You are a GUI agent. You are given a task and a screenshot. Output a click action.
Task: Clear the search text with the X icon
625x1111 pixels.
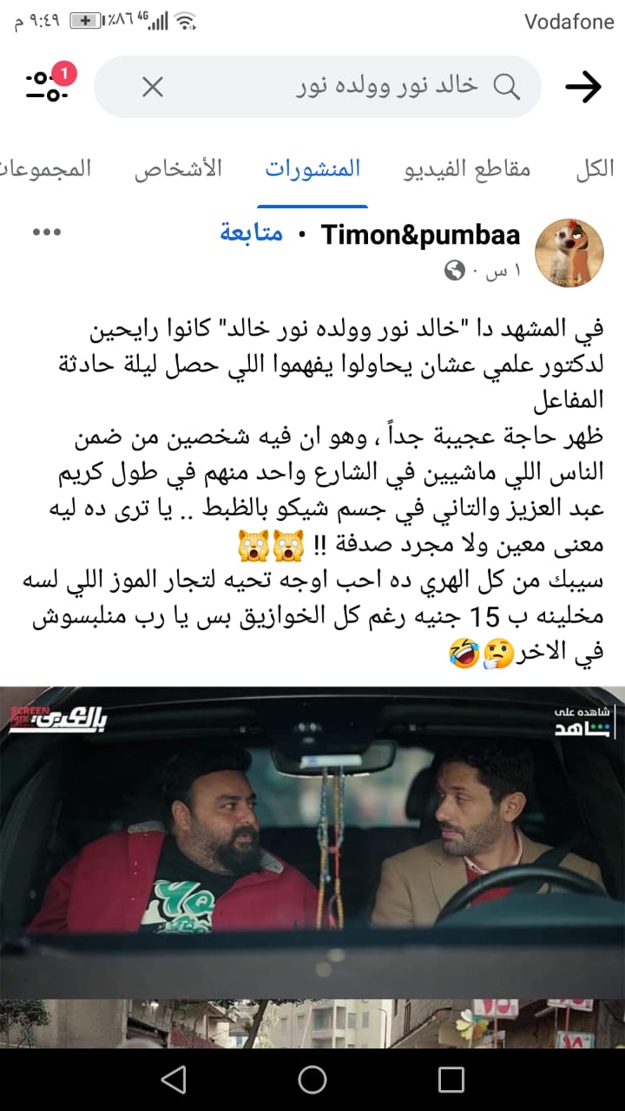pos(152,86)
